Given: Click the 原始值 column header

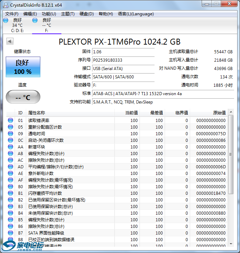Looking at the screenshot, I should (x=209, y=113).
